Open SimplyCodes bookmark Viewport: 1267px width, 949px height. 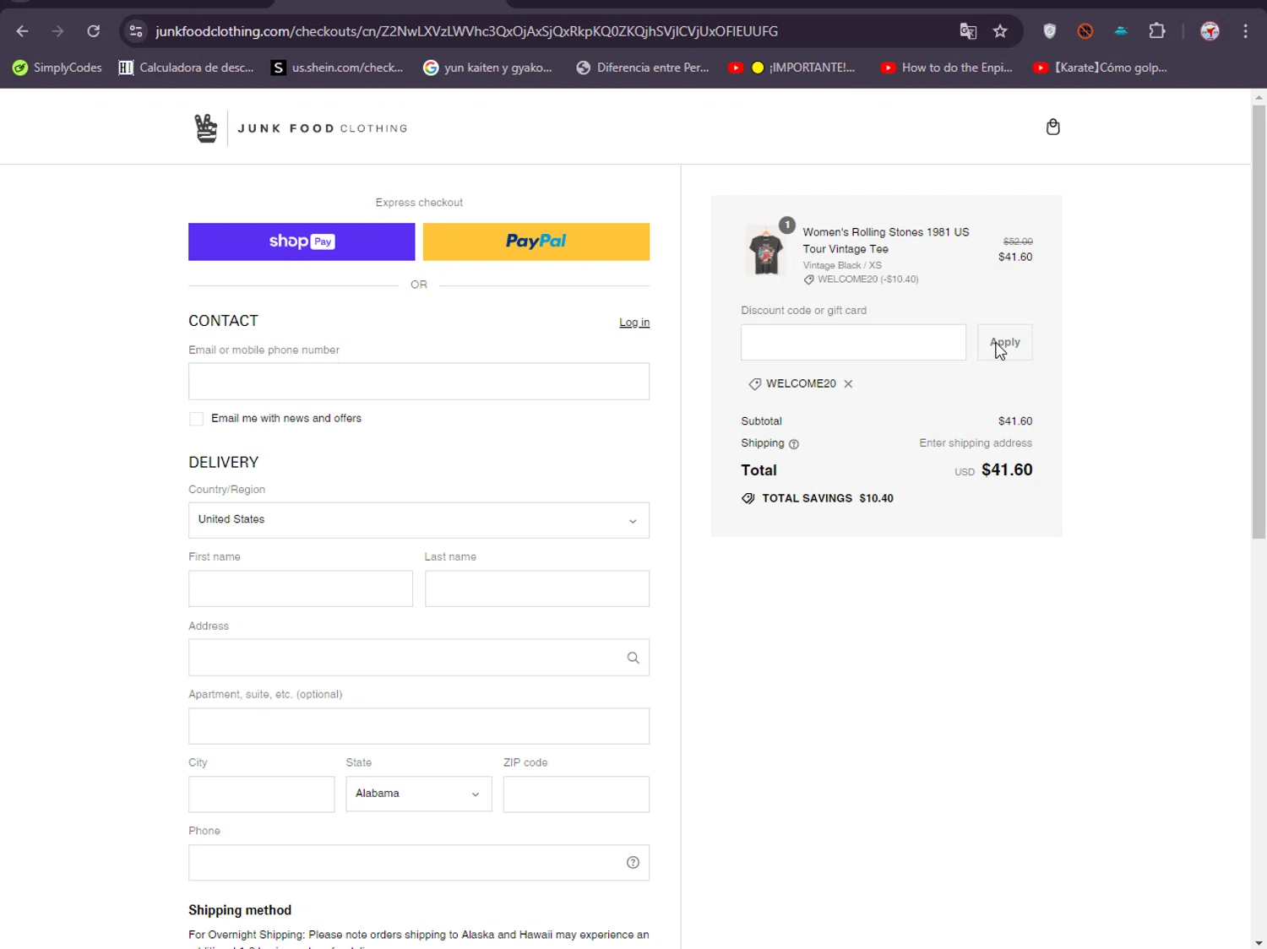coord(57,68)
